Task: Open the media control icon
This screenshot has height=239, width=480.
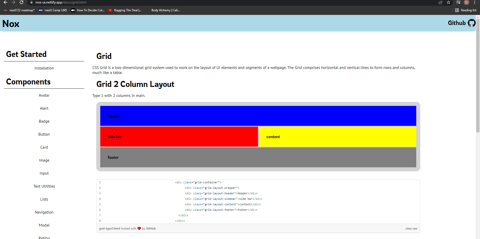Action: pyautogui.click(x=458, y=2)
